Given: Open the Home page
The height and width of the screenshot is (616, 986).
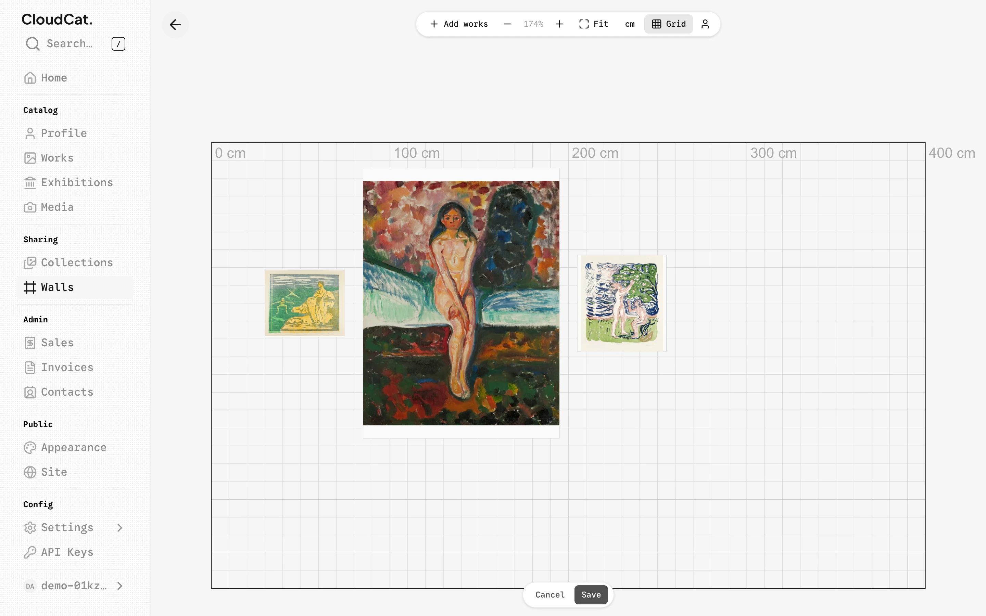Looking at the screenshot, I should 75,78.
